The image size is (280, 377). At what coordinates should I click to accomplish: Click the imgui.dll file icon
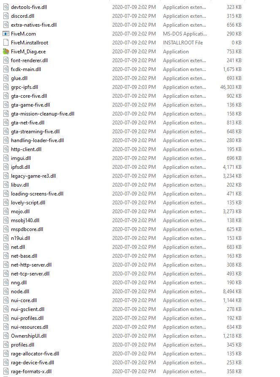pos(6,158)
